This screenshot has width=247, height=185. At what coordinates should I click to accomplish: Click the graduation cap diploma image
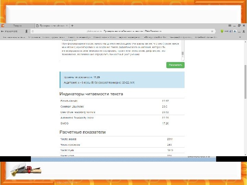26,170
